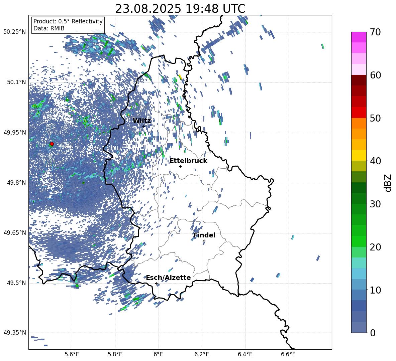Click the 50.25°N latitude label
This screenshot has width=396, height=361.
pos(15,32)
